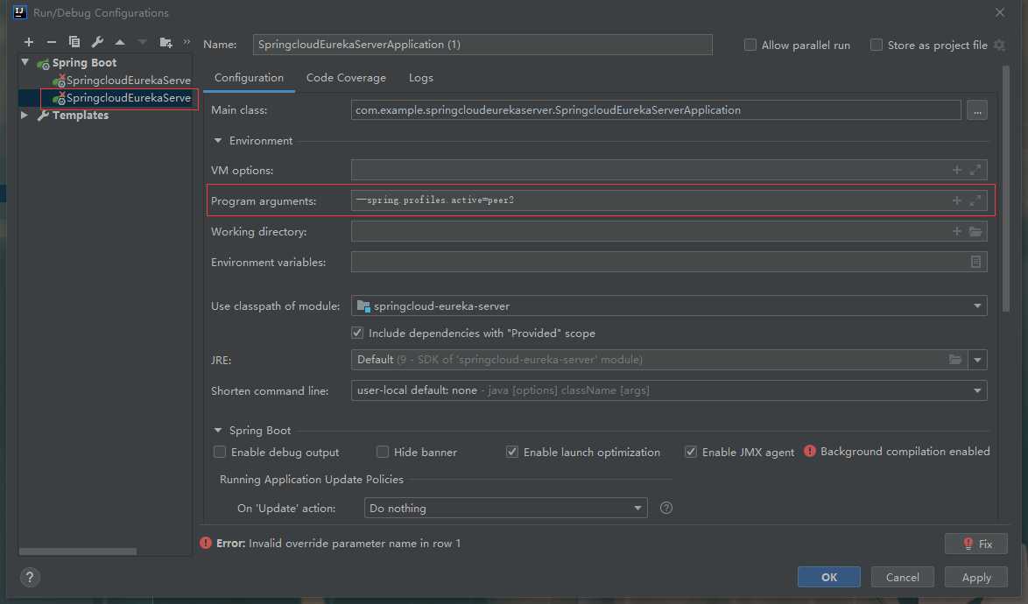Uncheck Include dependencies with Provided scope
This screenshot has width=1028, height=604.
(x=357, y=333)
